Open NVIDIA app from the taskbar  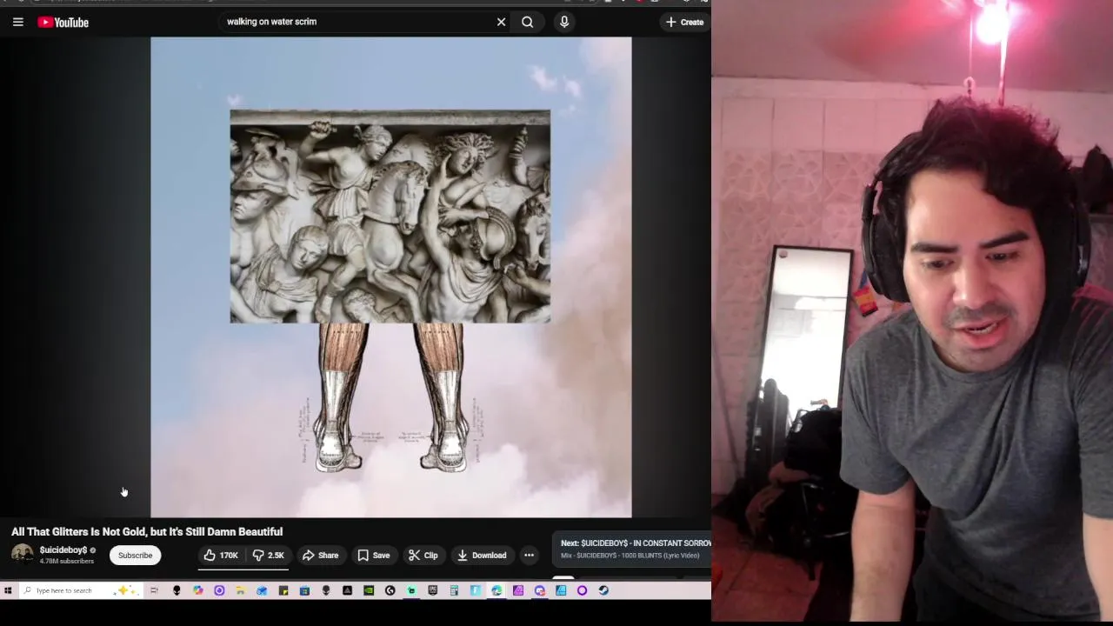pyautogui.click(x=368, y=590)
